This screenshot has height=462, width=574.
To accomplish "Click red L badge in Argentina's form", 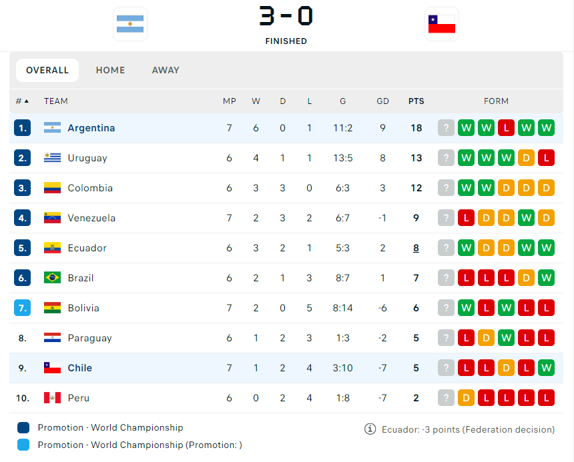I will [x=506, y=128].
